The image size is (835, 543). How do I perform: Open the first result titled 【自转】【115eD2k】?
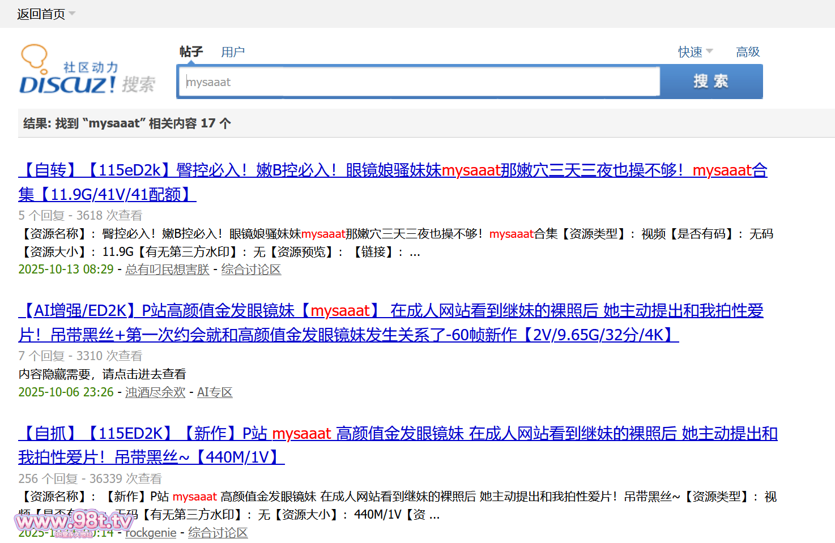point(392,170)
